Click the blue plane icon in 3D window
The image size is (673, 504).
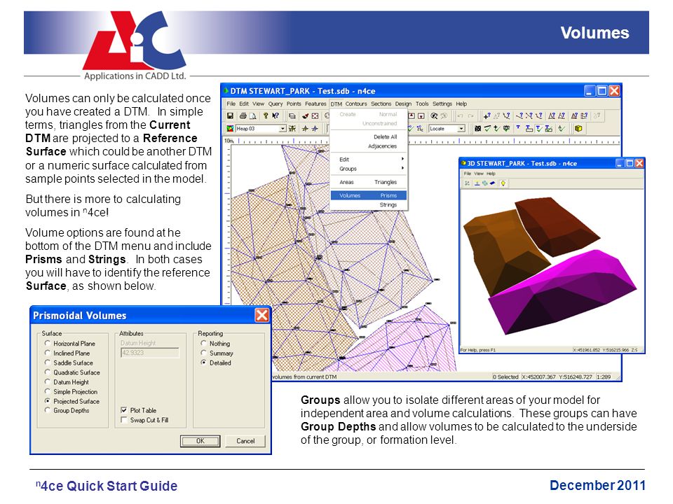[x=492, y=183]
